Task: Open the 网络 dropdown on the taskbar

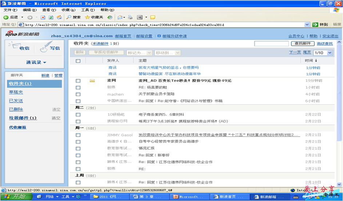Action: 52,197
